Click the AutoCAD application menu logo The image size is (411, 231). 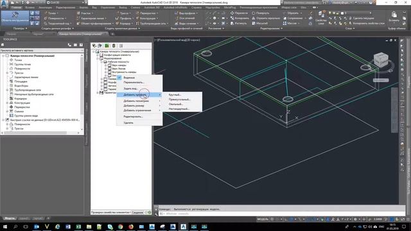coord(4,4)
